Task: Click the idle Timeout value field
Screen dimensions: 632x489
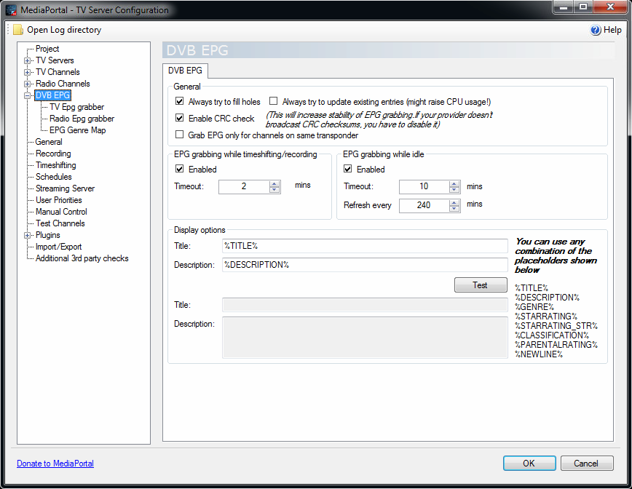Action: click(x=424, y=186)
